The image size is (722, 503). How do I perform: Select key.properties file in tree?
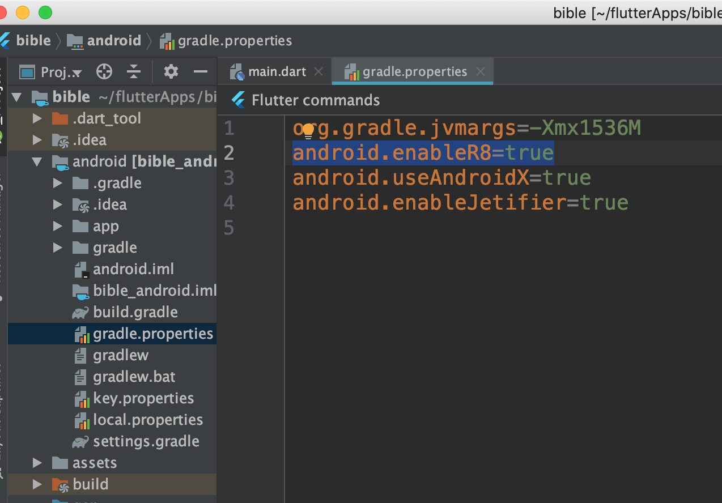(143, 399)
